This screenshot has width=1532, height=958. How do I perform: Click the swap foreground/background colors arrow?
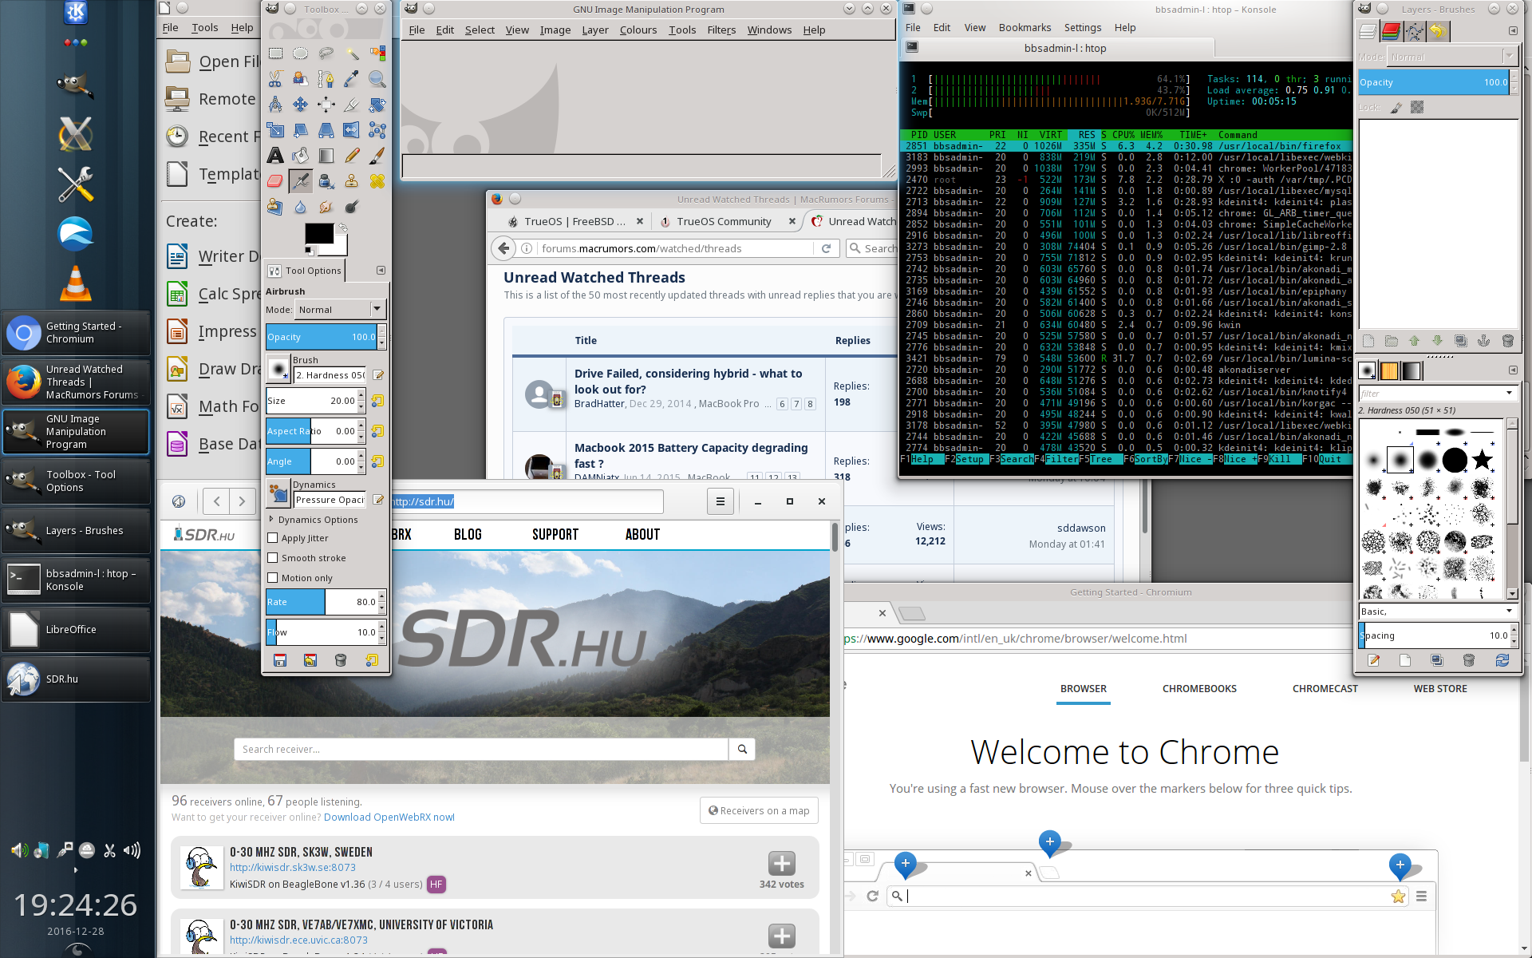343,228
